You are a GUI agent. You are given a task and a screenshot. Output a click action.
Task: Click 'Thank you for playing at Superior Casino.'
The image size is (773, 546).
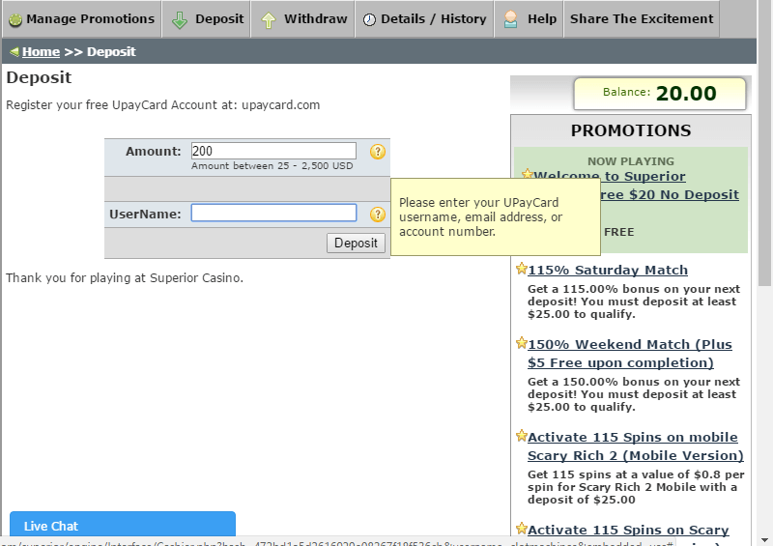125,278
